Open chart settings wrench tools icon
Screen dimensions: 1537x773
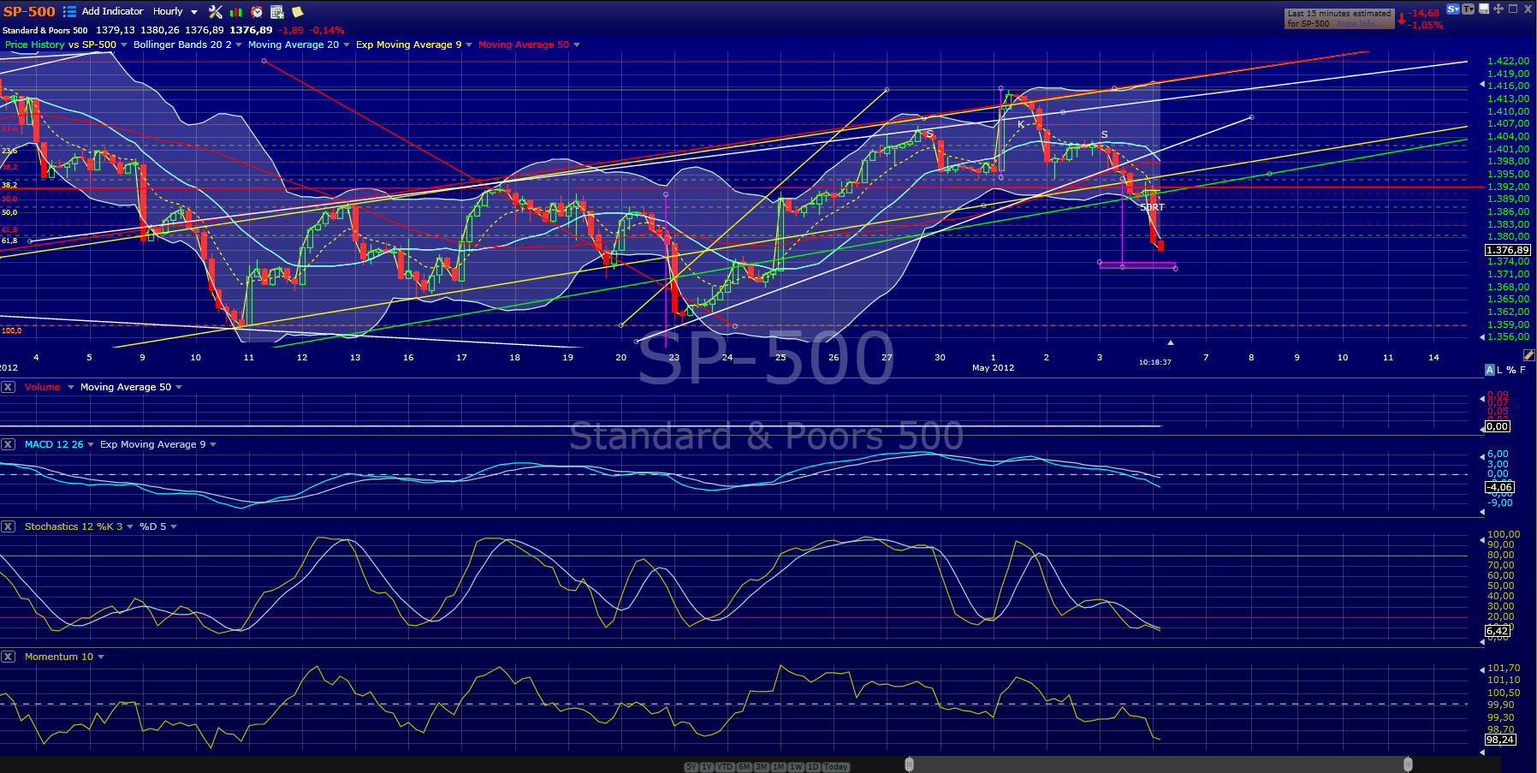coord(216,12)
